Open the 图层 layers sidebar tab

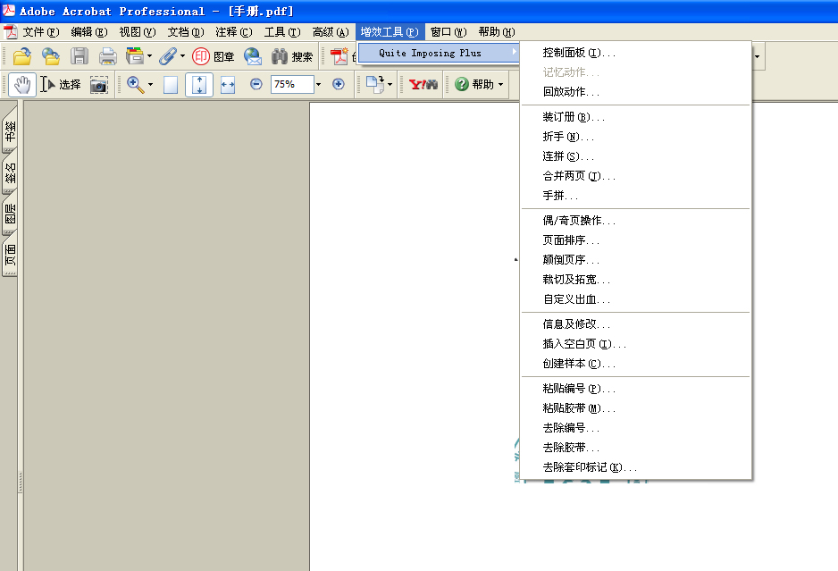coord(9,214)
